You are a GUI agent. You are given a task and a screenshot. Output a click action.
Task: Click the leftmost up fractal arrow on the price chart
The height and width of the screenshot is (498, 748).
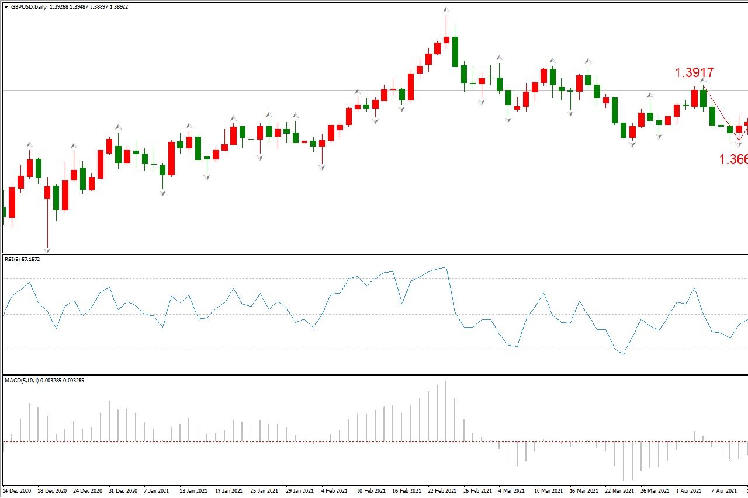(29, 145)
